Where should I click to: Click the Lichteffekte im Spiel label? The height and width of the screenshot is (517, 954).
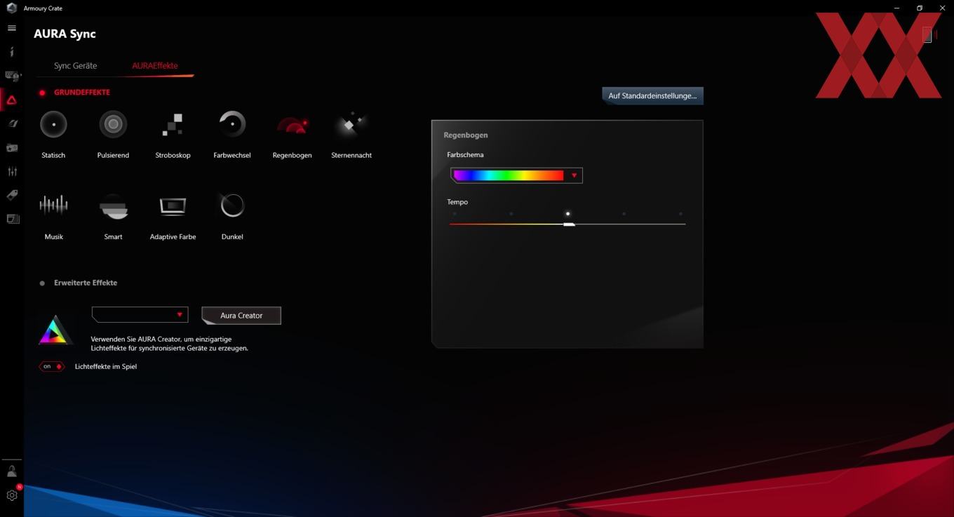click(106, 366)
